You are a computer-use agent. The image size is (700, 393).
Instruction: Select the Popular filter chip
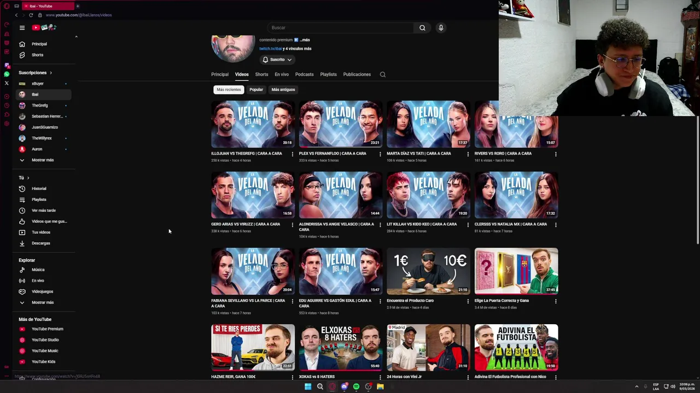tap(256, 90)
